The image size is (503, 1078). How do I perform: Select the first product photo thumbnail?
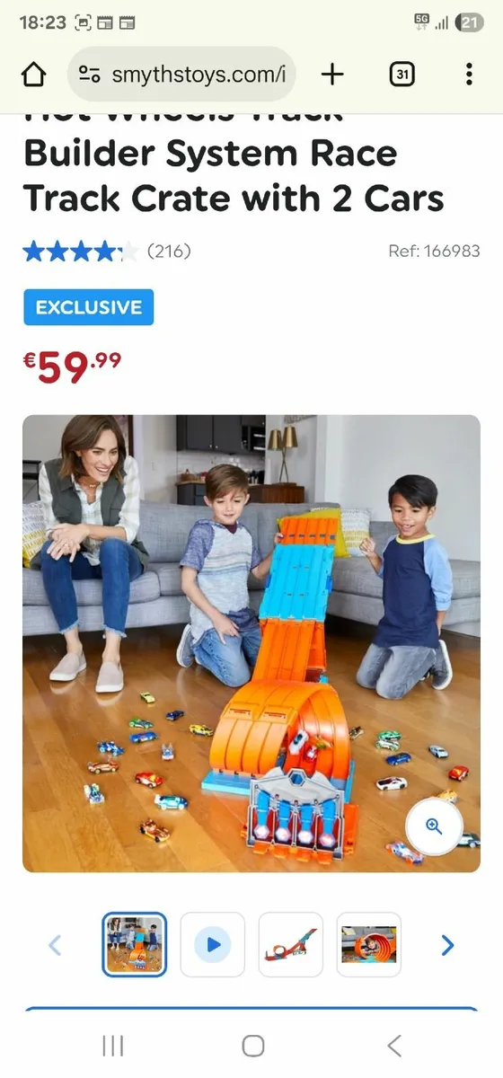pos(135,945)
